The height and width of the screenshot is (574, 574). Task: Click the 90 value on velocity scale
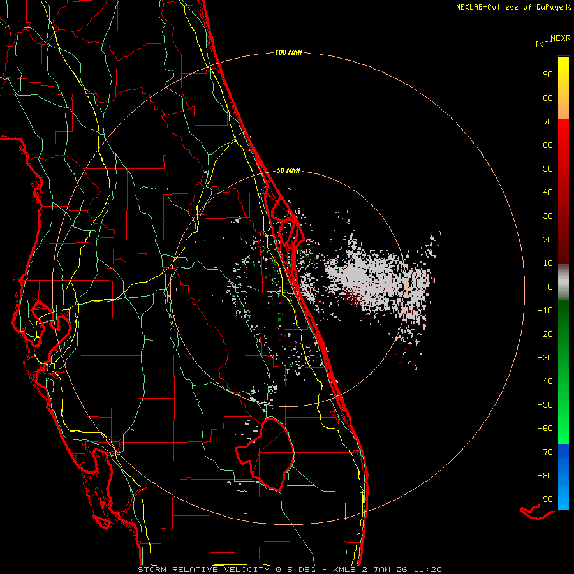(x=548, y=75)
